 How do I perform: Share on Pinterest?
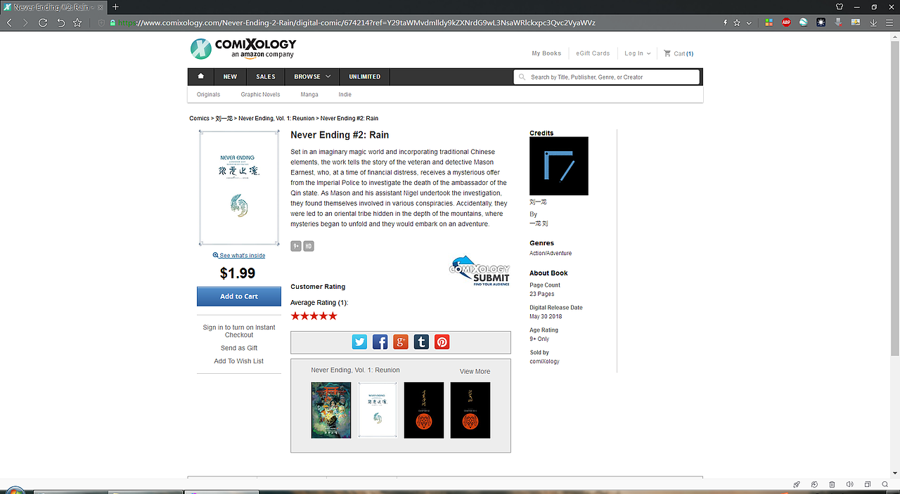pyautogui.click(x=442, y=342)
